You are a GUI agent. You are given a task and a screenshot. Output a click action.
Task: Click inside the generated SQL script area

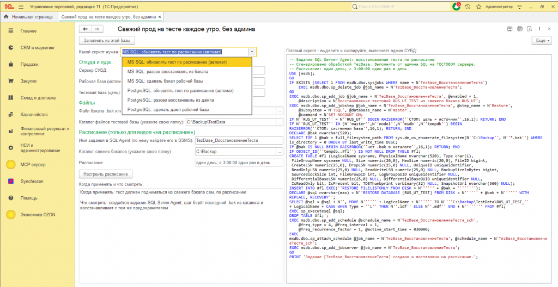pyautogui.click(x=420, y=169)
